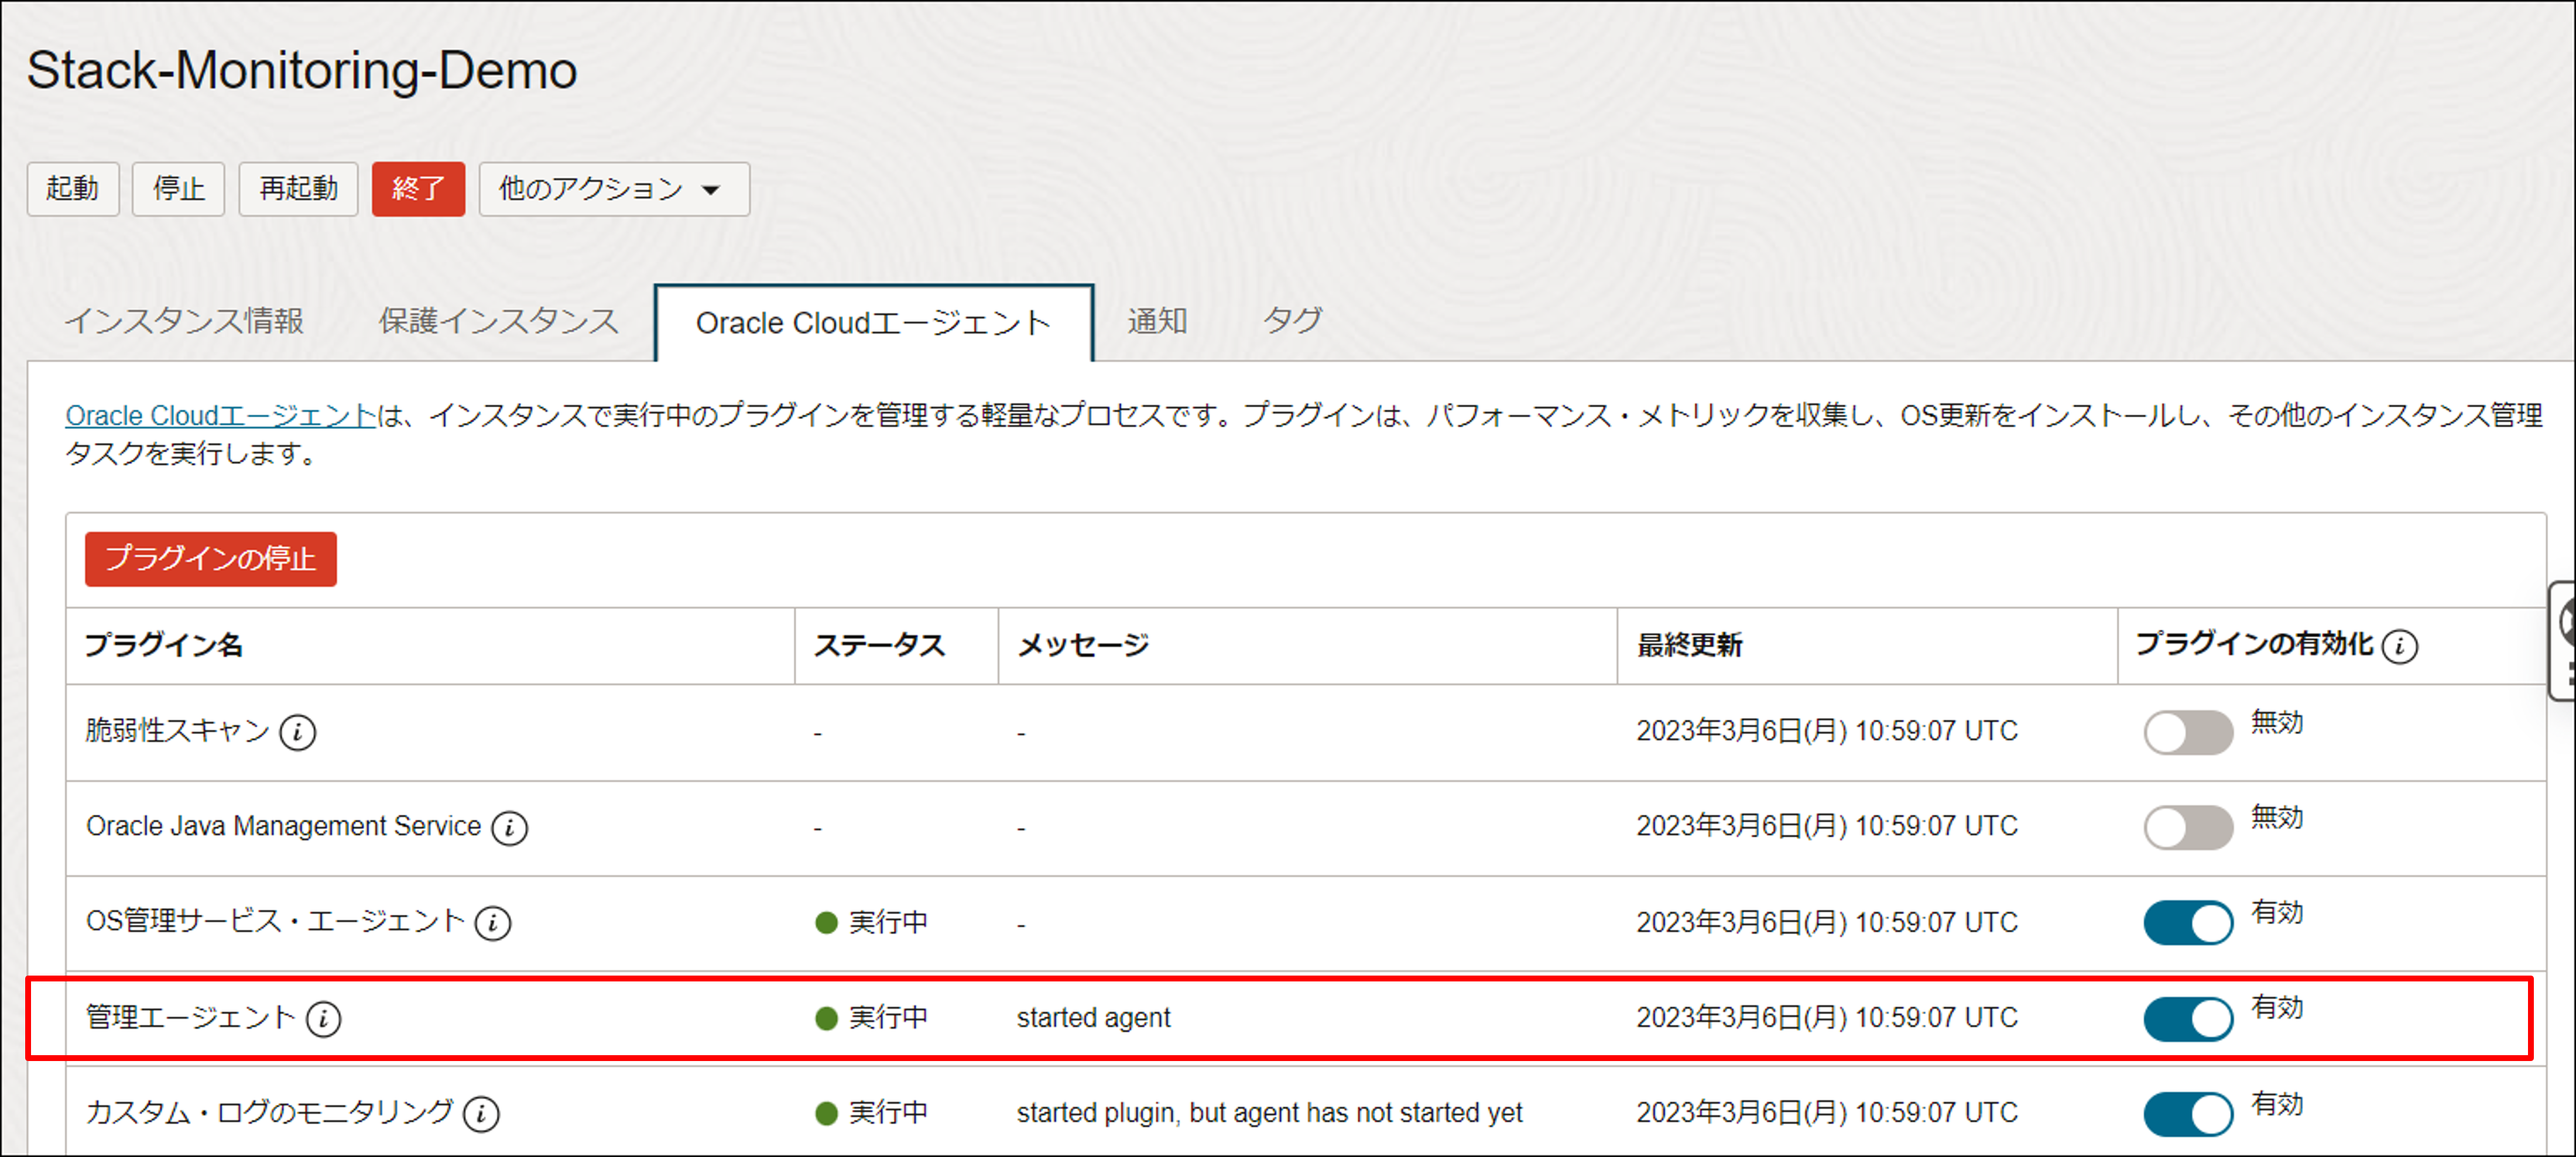2576x1157 pixels.
Task: Switch to the インスタンス情報 tab
Action: click(x=184, y=321)
